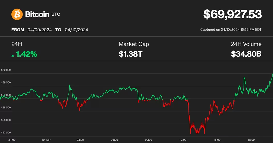Viewport: 273px width, 143px height.
Task: Click the 24H Volume label
Action: tap(246, 44)
